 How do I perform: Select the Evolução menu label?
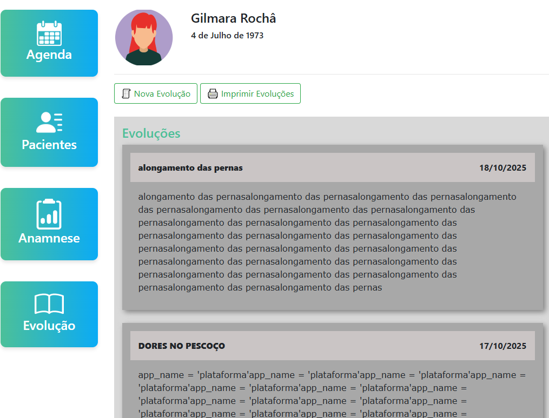click(49, 326)
